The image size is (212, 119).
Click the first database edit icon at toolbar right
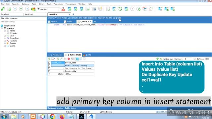160,9
